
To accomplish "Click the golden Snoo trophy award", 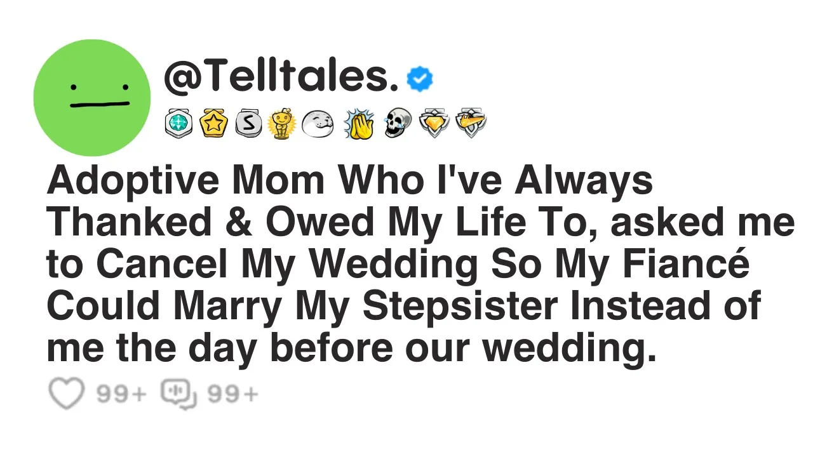I will pos(281,123).
